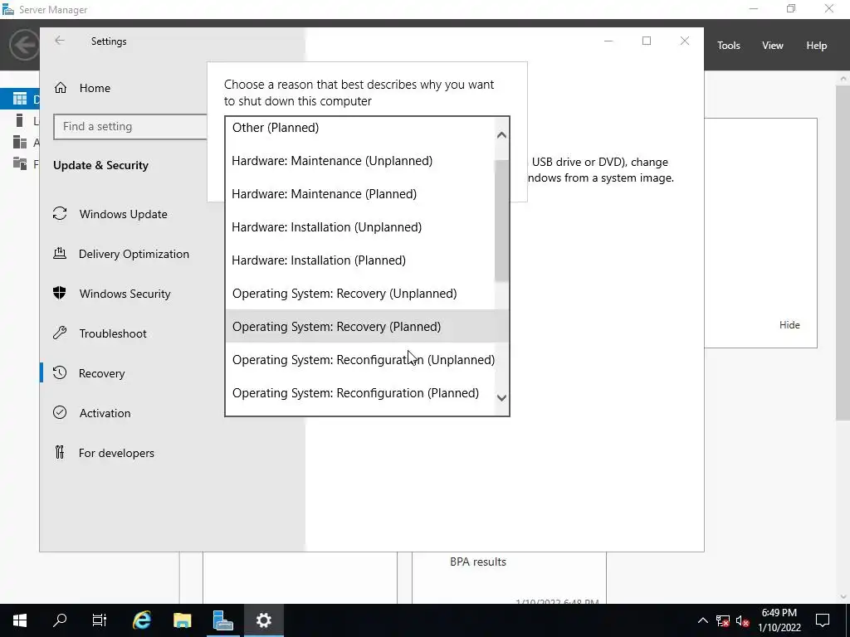
Task: Click the Activation checkmark circle icon
Action: [x=60, y=412]
